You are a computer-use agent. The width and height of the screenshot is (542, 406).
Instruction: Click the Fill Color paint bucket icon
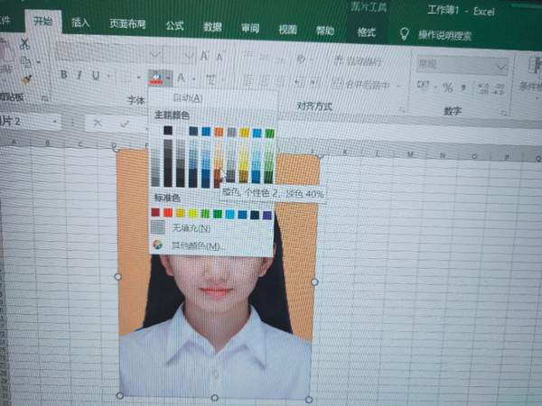(x=156, y=78)
